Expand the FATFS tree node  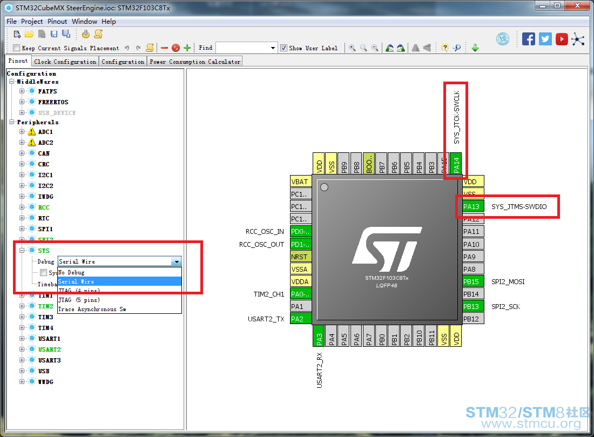pos(22,91)
